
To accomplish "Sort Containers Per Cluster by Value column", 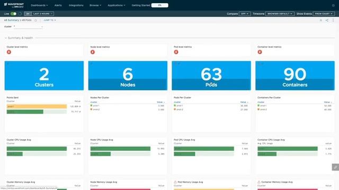I will pyautogui.click(x=327, y=102).
